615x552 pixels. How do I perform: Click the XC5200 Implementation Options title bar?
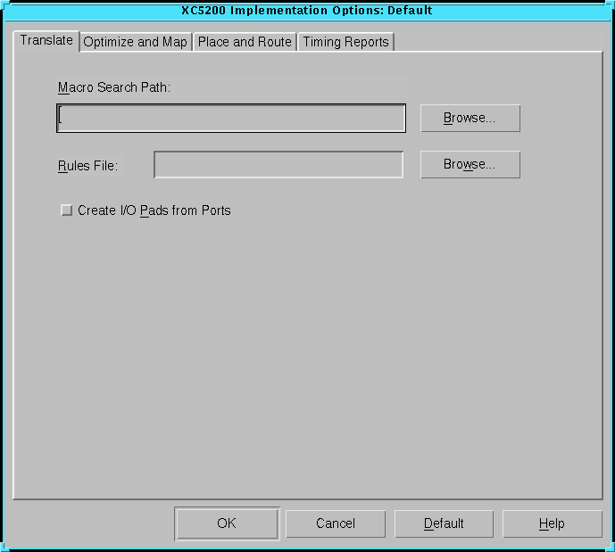point(307,11)
